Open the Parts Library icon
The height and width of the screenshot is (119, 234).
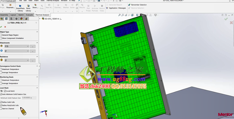point(28,8)
